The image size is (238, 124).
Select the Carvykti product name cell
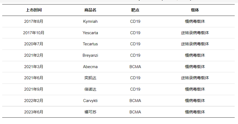(90, 101)
